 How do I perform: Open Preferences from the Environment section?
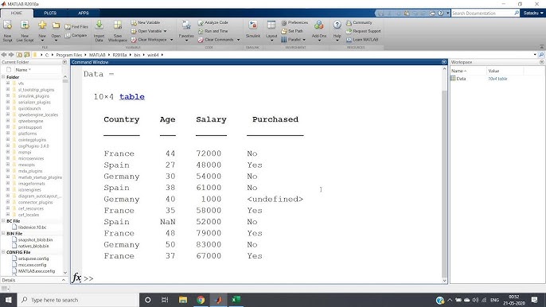294,22
